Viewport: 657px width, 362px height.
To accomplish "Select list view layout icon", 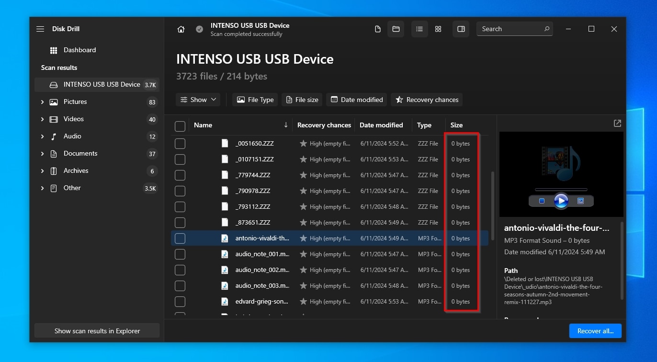I will pos(419,29).
